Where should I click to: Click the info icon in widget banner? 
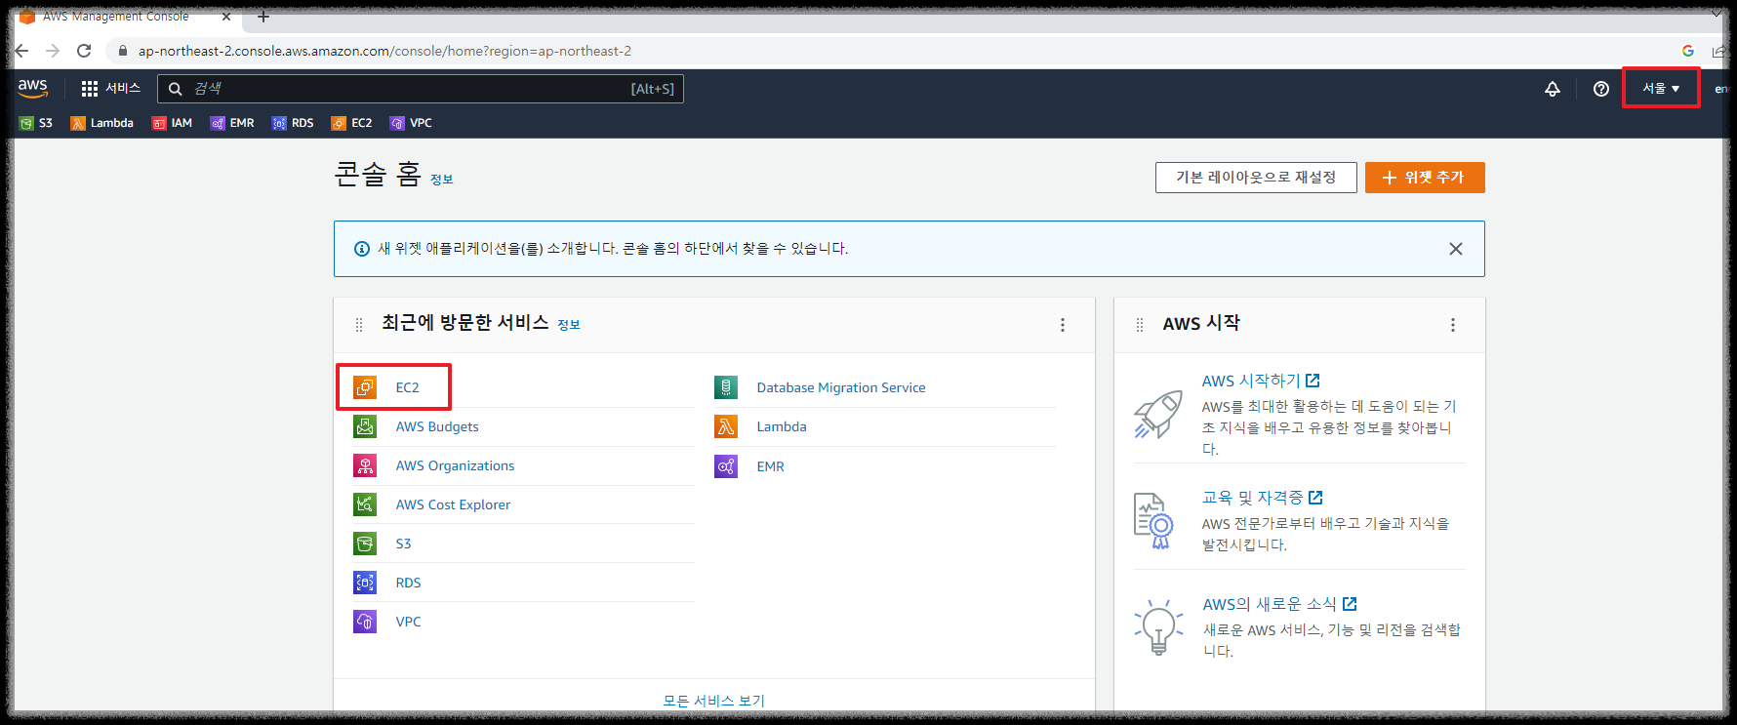(362, 249)
